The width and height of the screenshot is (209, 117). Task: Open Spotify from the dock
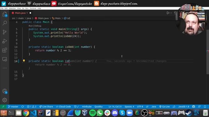coord(92,113)
